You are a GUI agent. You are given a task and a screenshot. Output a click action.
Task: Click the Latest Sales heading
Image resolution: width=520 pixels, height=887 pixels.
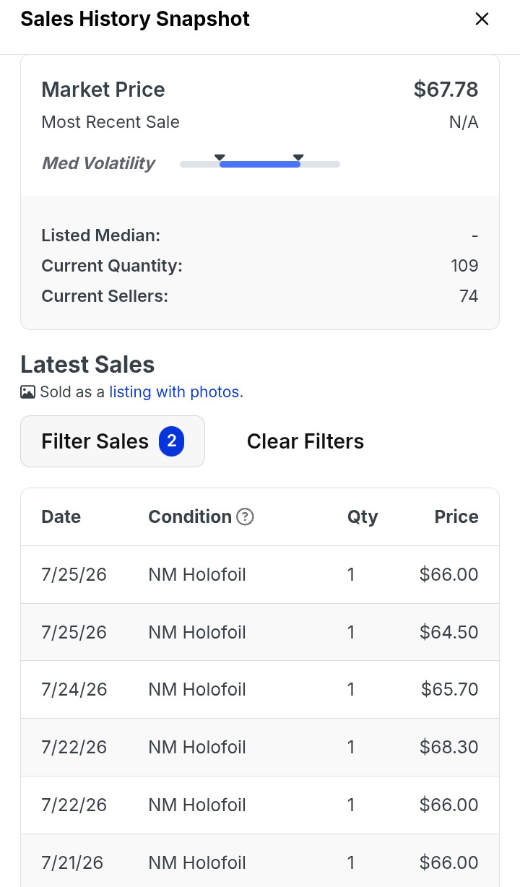[87, 365]
